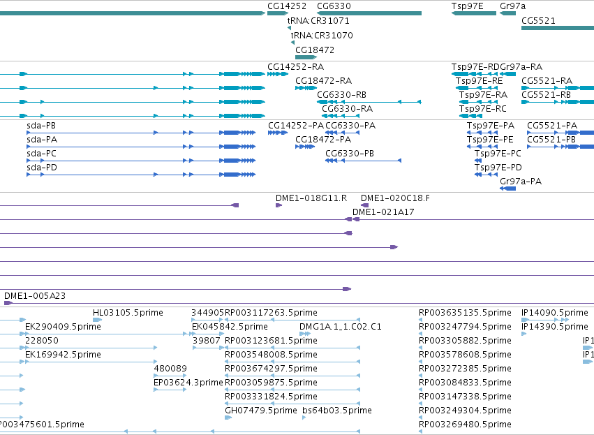
Task: Click RP003674297.5prime EST label
Action: 272,369
